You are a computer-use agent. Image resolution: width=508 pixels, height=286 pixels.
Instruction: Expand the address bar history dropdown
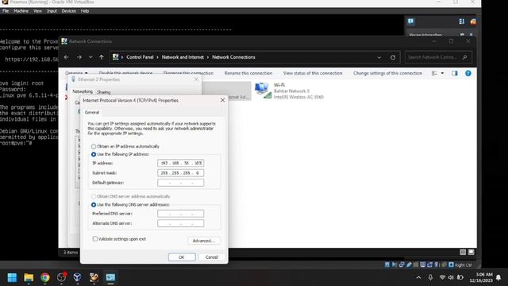pyautogui.click(x=379, y=57)
